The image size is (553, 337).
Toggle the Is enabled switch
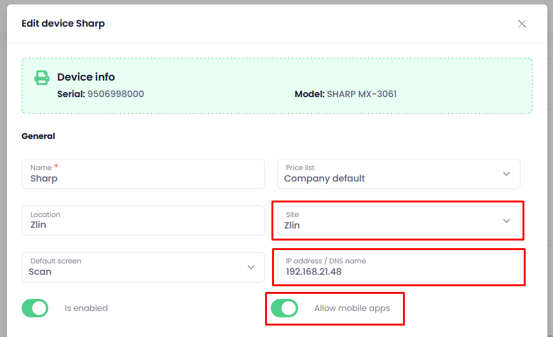[35, 308]
